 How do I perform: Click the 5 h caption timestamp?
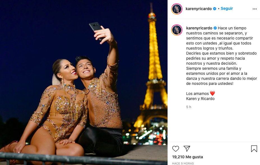[x=189, y=107]
